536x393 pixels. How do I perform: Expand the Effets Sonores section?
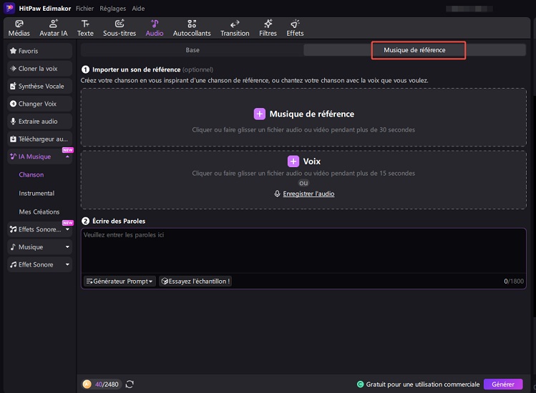[67, 229]
